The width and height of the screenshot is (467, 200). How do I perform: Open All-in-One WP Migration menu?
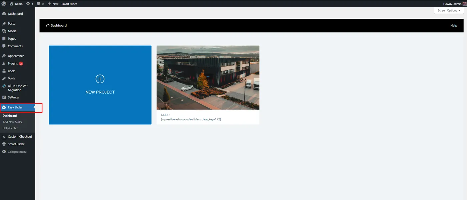17,88
